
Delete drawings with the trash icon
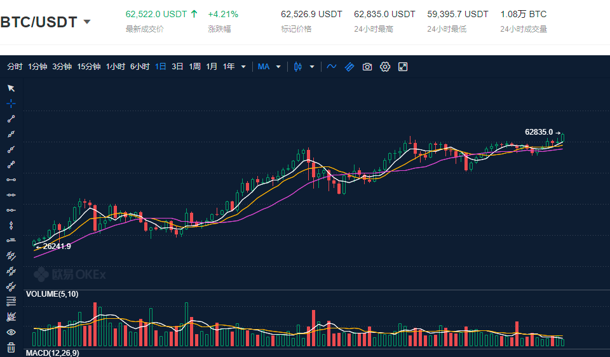pyautogui.click(x=11, y=347)
